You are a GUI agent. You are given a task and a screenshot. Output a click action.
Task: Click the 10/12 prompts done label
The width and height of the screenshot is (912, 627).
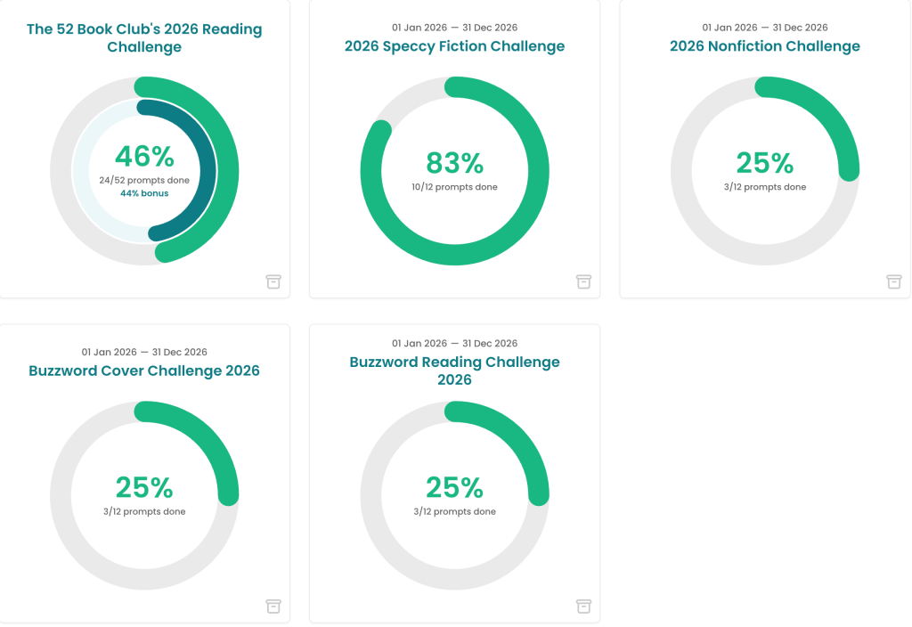[454, 187]
